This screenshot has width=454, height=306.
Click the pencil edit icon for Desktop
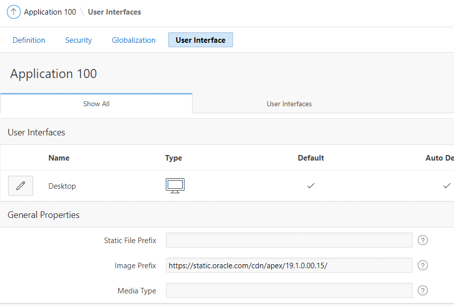coord(21,186)
